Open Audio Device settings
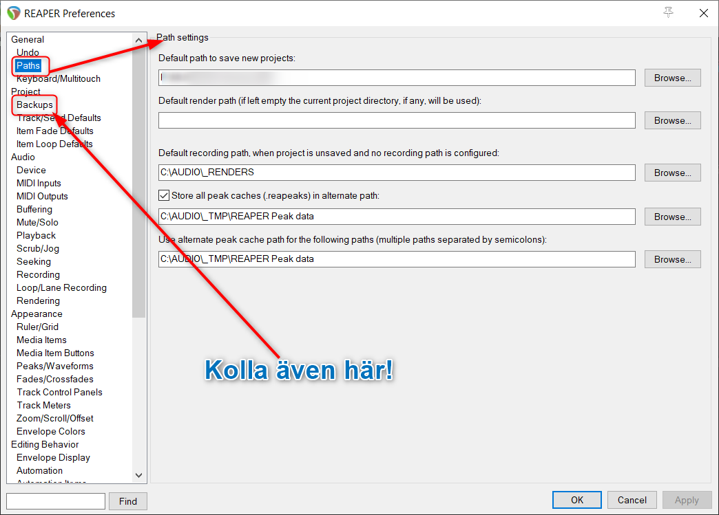This screenshot has height=515, width=719. tap(31, 170)
